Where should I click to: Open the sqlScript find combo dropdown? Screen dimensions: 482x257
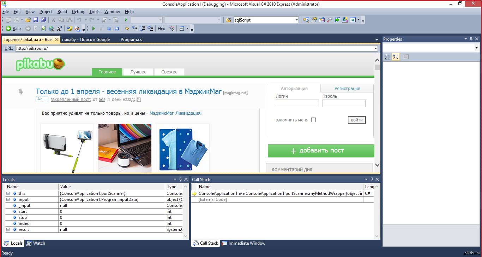[x=296, y=20]
